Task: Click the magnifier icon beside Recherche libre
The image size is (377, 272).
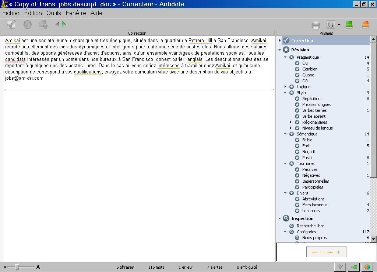Action: click(292, 226)
